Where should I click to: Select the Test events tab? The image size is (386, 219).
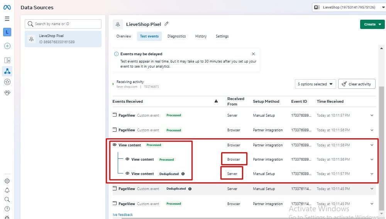[149, 36]
